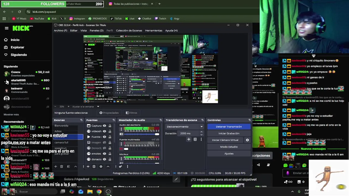Open the Archivo (F) menu in OBS
Image resolution: width=349 pixels, height=196 pixels.
click(61, 30)
